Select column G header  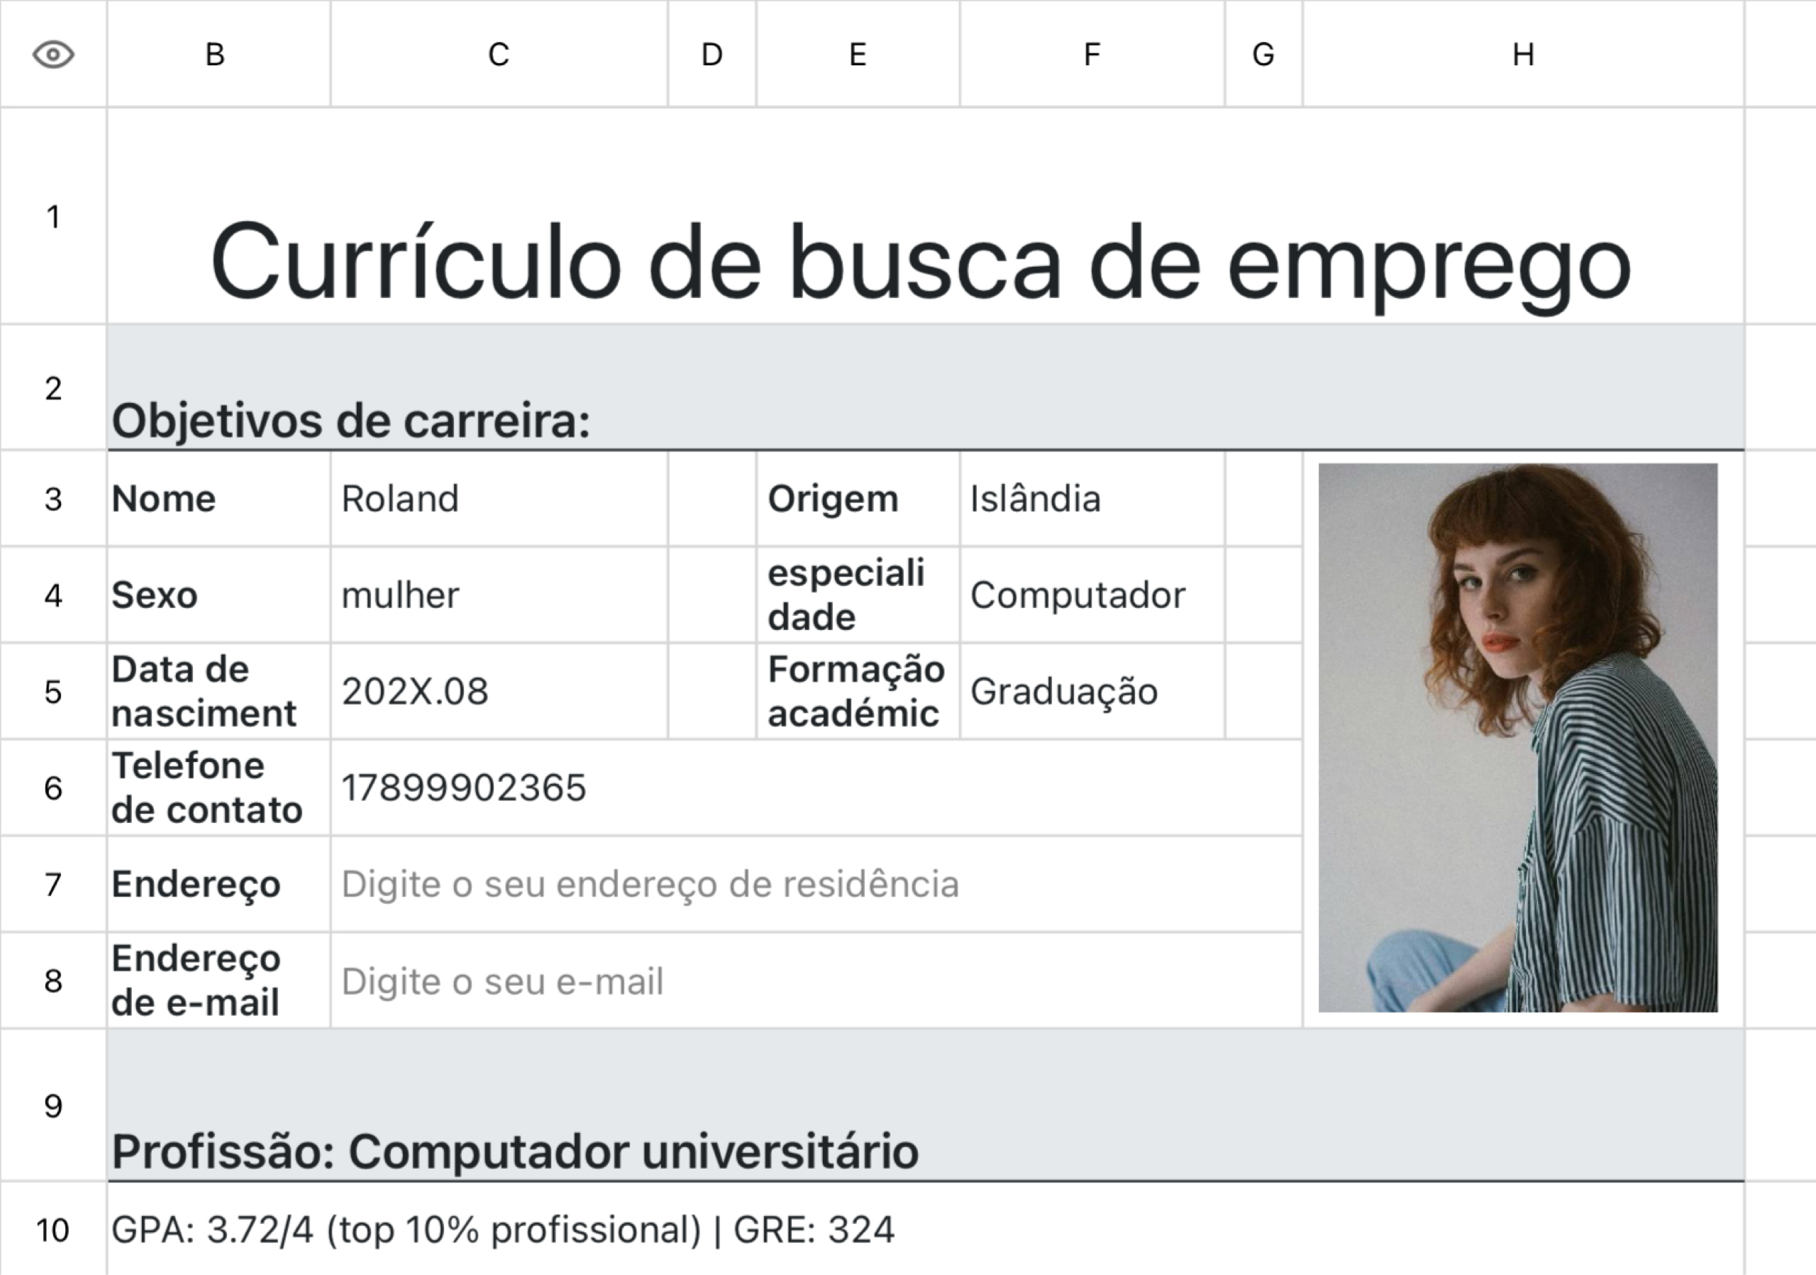point(1264,54)
